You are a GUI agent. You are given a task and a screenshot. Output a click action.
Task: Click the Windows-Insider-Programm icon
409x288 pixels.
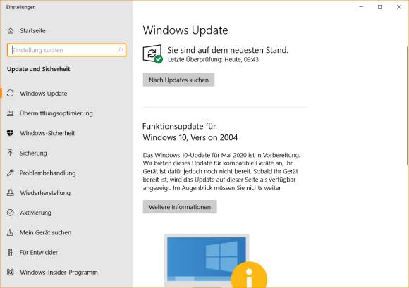pyautogui.click(x=10, y=272)
